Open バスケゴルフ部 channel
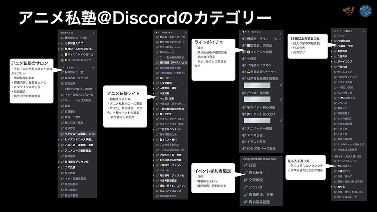Image resolution: width=377 pixels, height=212 pixels. pos(171,191)
